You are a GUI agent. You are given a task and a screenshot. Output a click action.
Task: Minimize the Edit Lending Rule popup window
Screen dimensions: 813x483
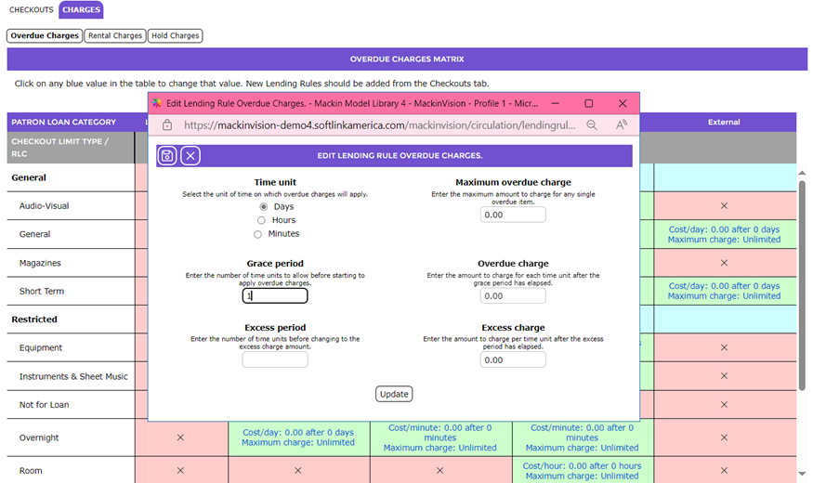pyautogui.click(x=555, y=103)
